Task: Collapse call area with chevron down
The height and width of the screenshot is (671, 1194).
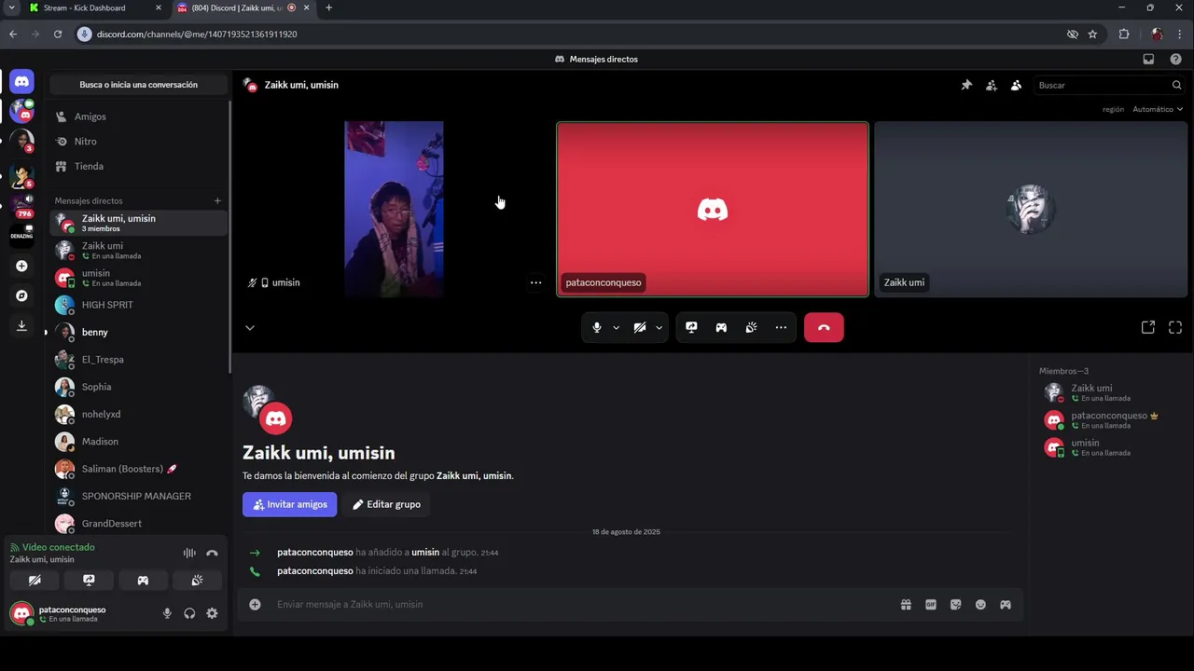Action: [249, 328]
